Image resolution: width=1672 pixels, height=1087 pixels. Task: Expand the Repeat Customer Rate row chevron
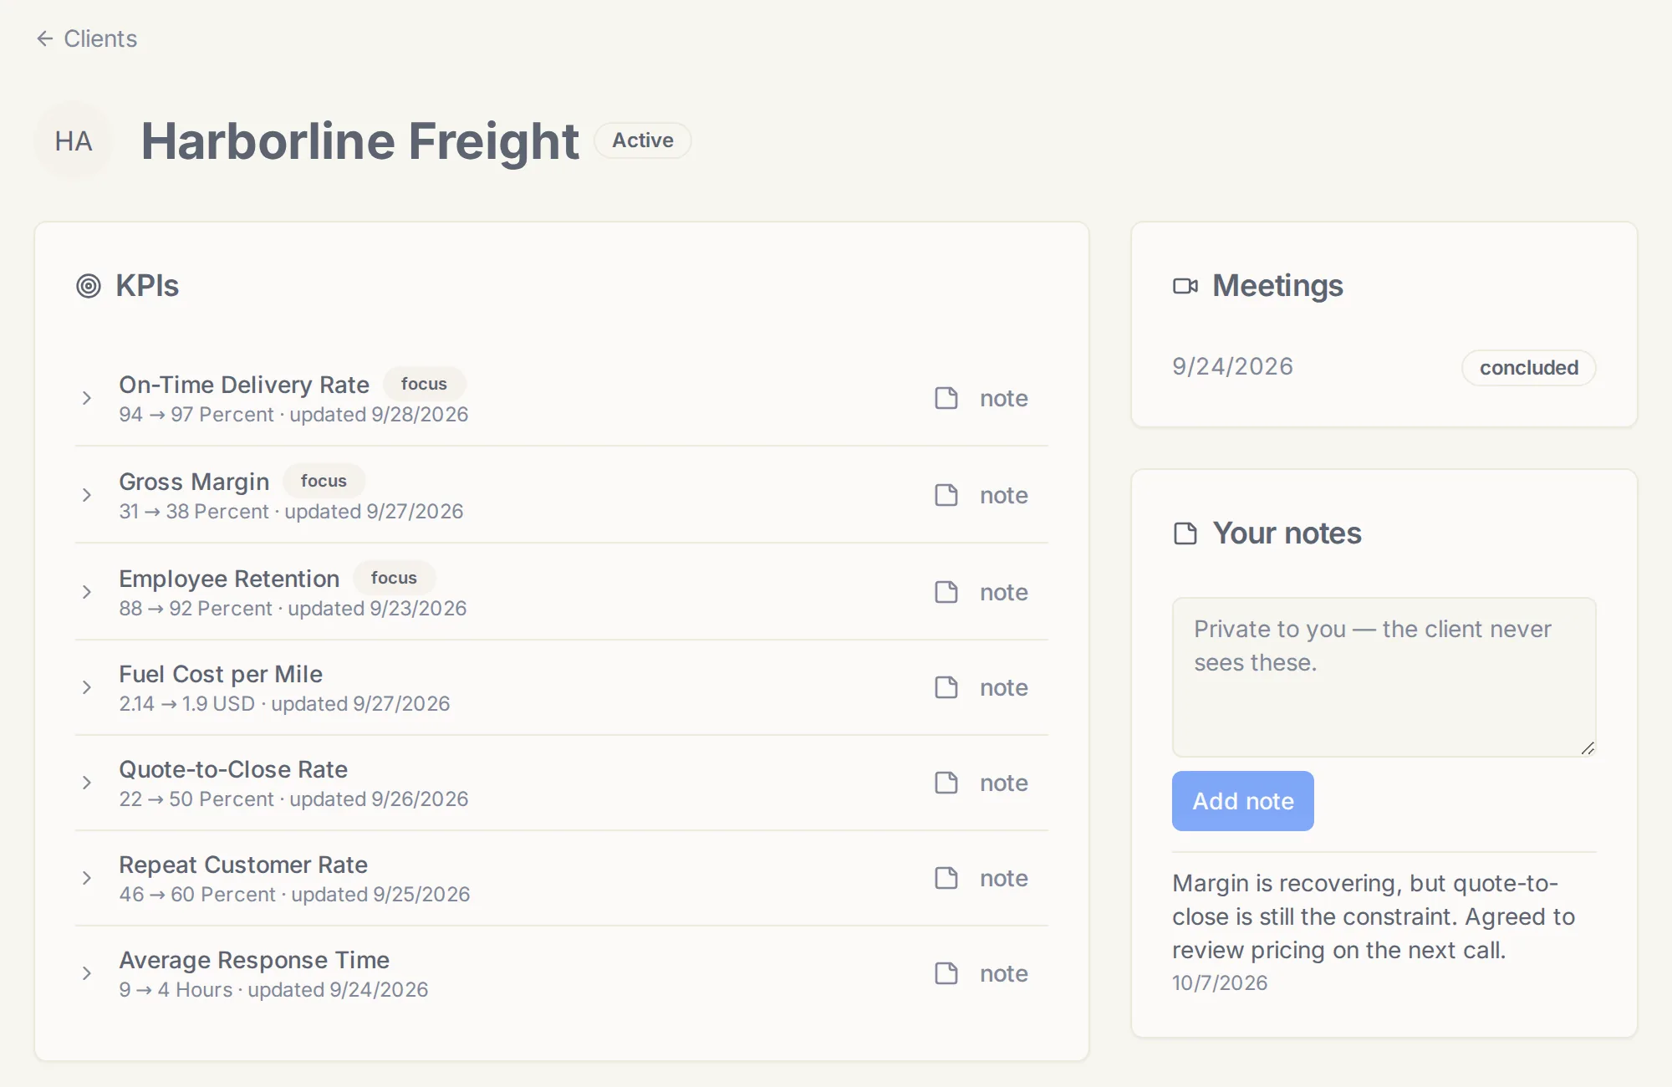pos(87,878)
